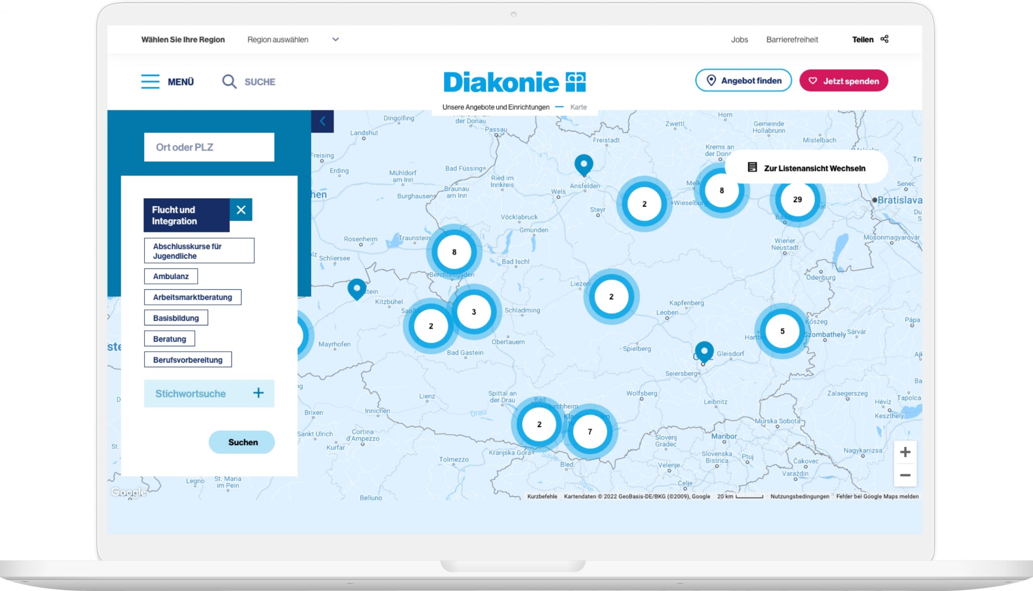
Task: Click the Angebot finden button
Action: [743, 80]
